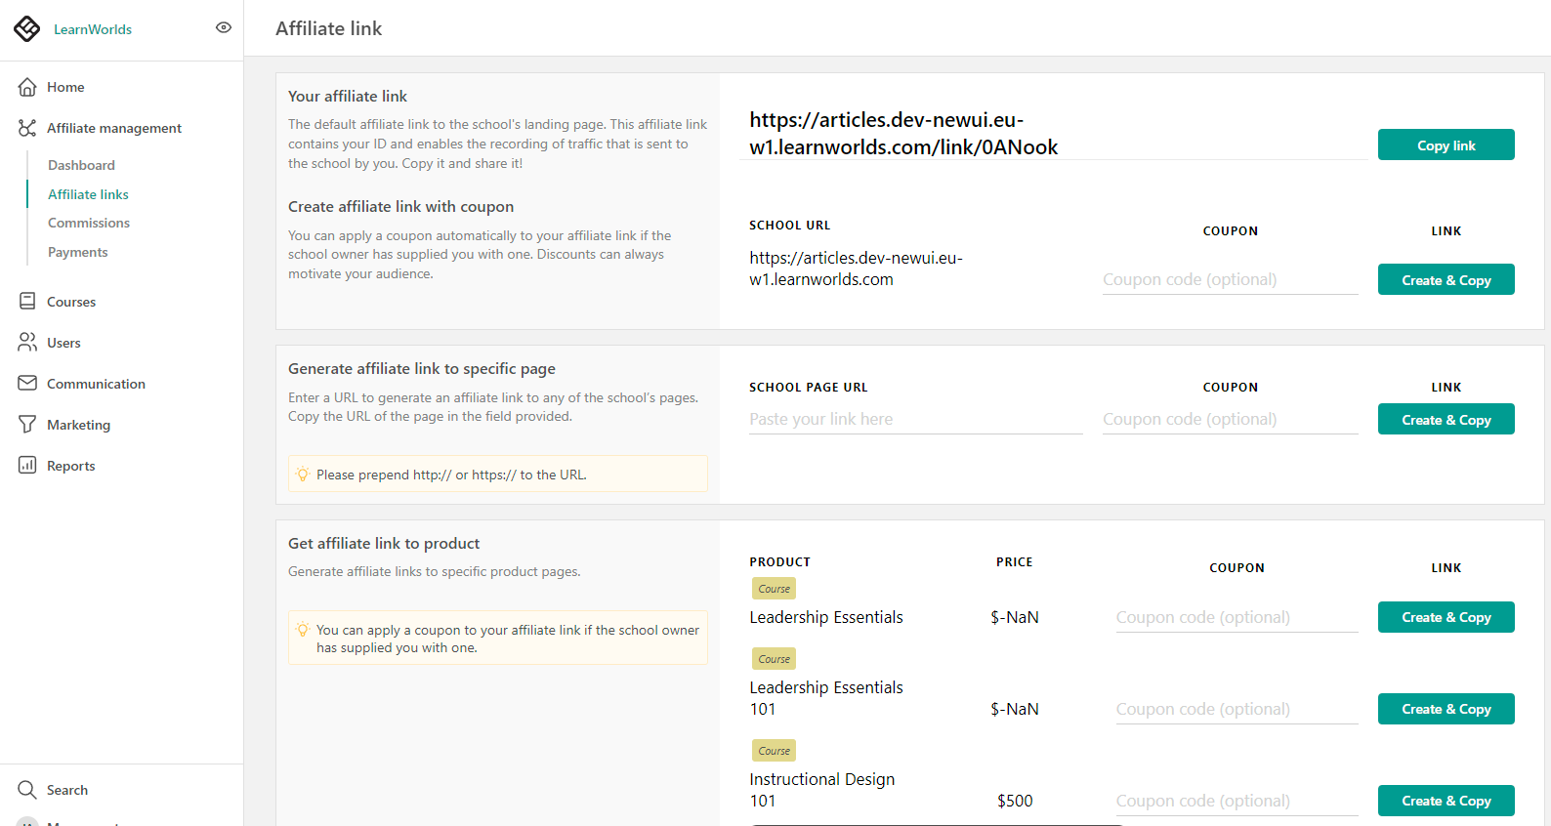Click the LearnWorlds brand name
Screen dimensions: 1551x826
point(93,29)
